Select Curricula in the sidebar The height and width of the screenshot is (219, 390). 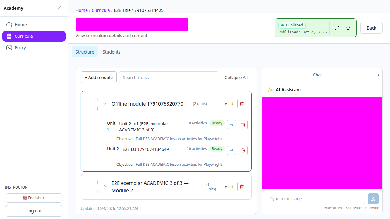[x=34, y=36]
